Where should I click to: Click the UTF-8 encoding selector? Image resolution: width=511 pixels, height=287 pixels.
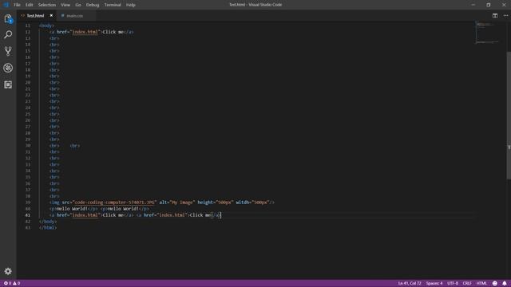453,284
